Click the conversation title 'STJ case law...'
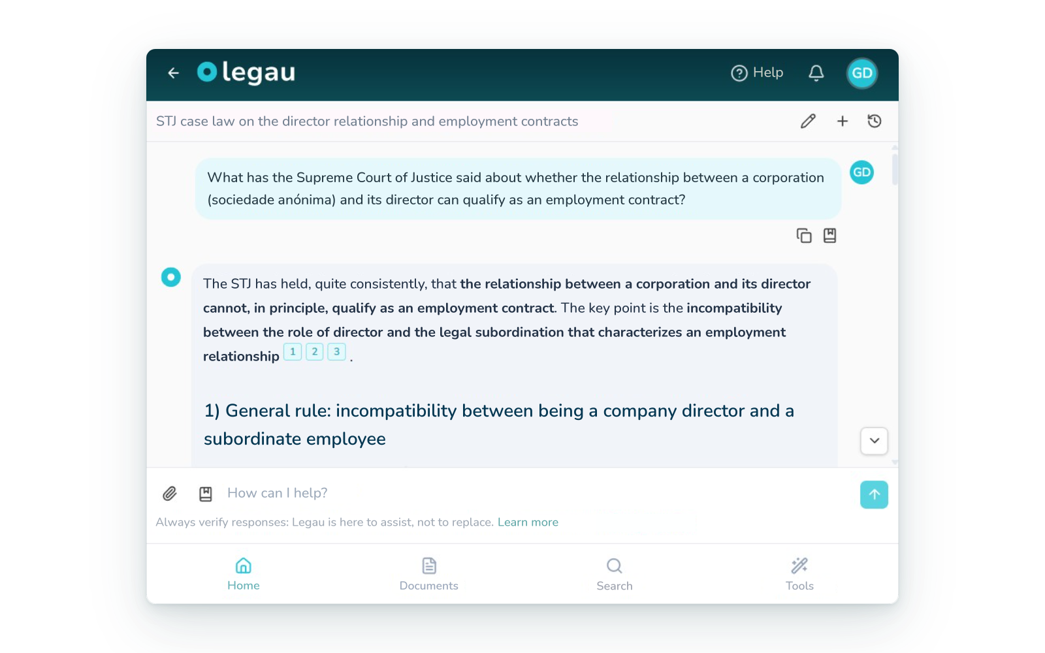This screenshot has height=653, width=1045. (x=367, y=121)
